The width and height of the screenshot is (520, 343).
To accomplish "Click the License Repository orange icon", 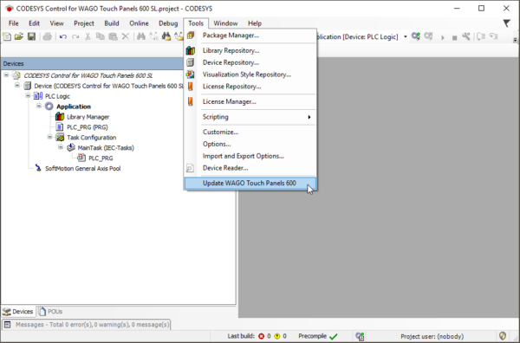I will 191,86.
